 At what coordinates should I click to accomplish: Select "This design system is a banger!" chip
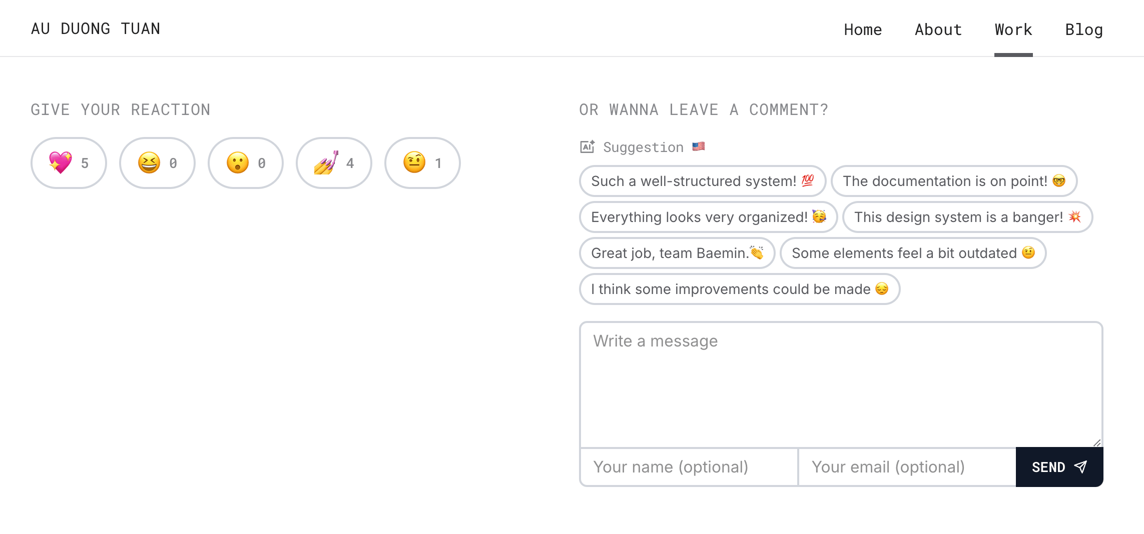tap(968, 217)
